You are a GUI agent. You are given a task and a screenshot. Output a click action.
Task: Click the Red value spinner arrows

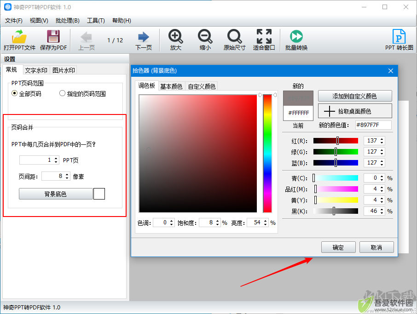coord(382,141)
